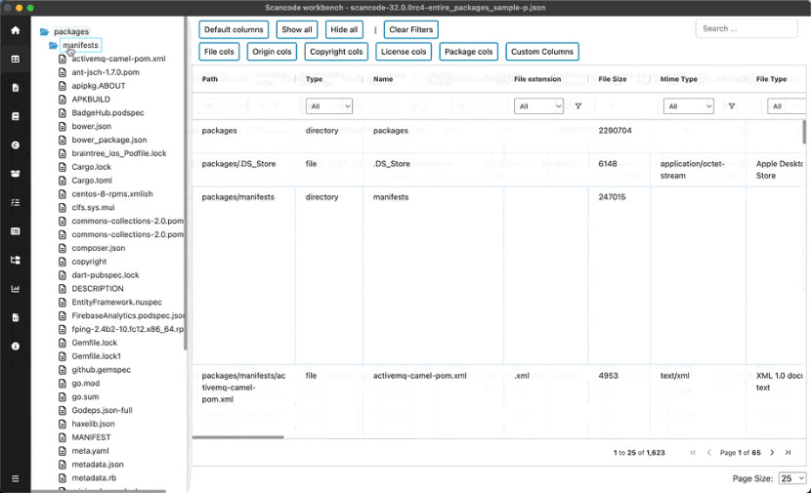Open the About info circle icon

point(16,347)
